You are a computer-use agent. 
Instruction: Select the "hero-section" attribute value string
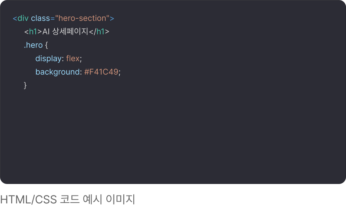pyautogui.click(x=82, y=18)
